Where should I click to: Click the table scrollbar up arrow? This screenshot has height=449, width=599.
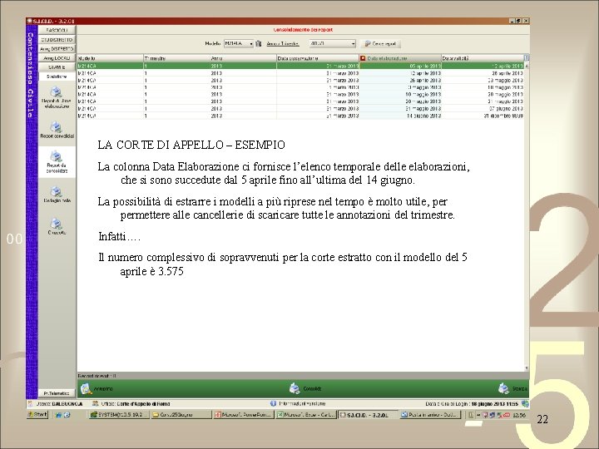[x=527, y=66]
